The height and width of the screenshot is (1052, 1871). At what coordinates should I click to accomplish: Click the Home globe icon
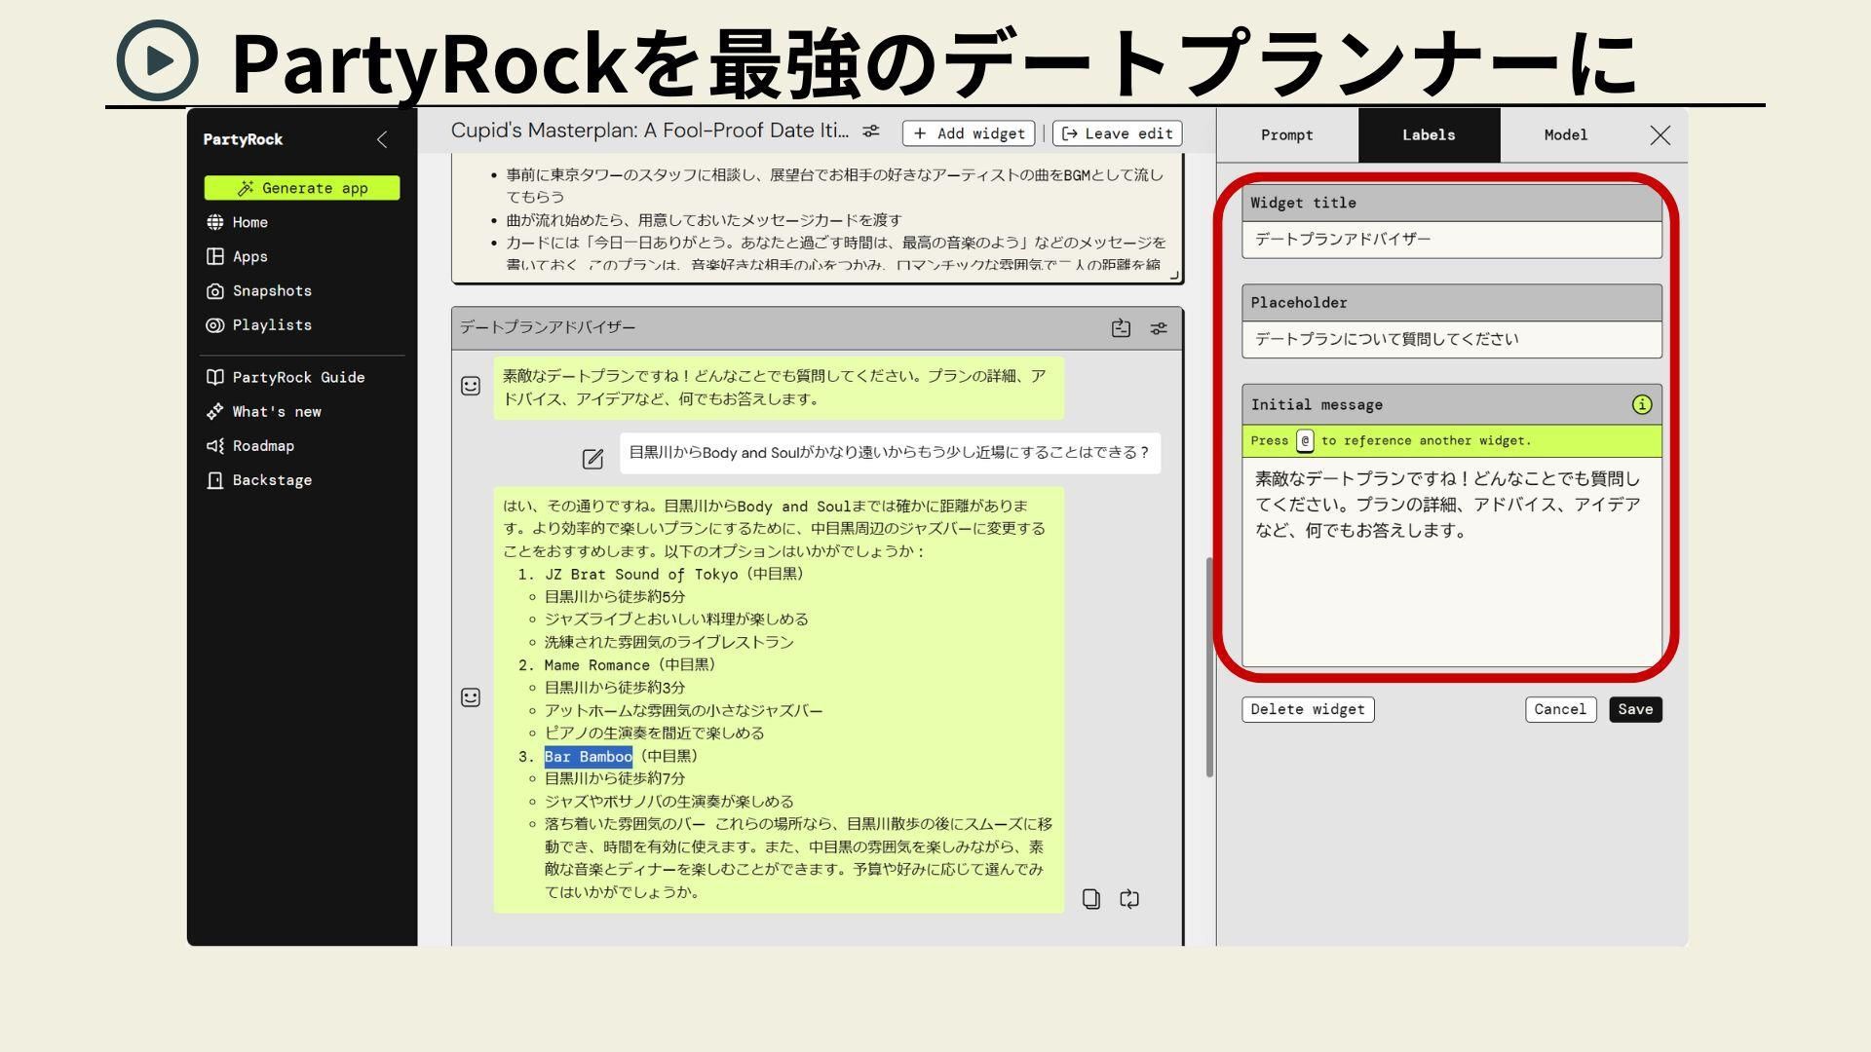point(215,222)
